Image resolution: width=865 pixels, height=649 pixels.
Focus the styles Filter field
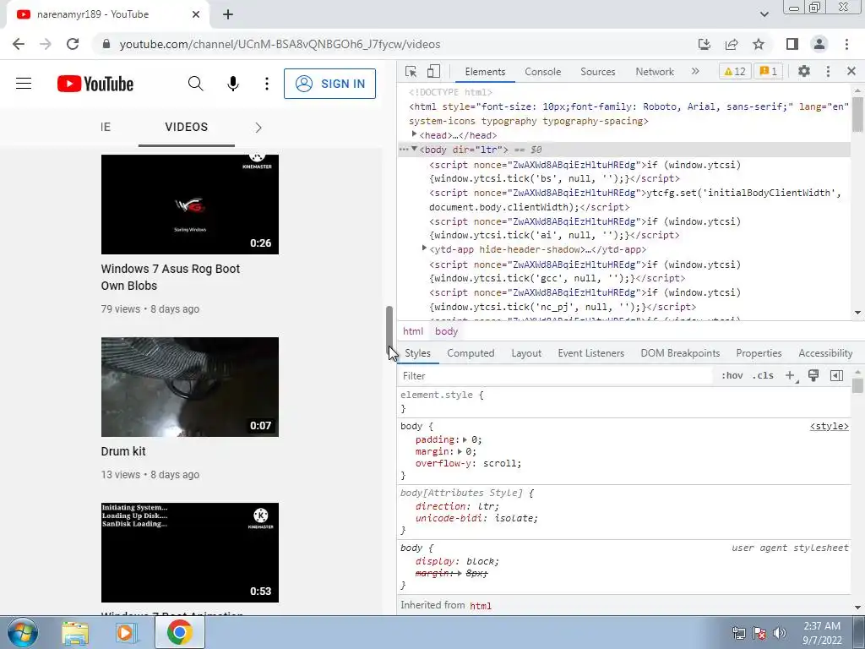tap(555, 376)
